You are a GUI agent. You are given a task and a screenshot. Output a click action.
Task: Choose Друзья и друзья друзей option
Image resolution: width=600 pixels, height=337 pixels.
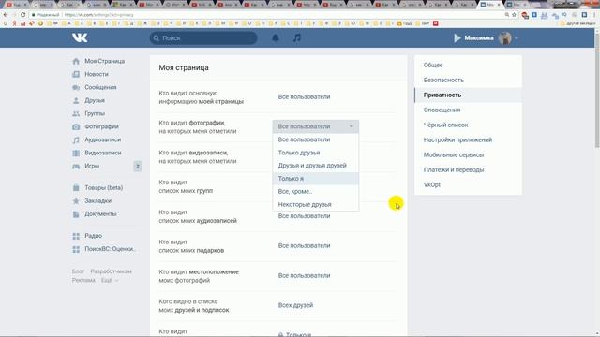pyautogui.click(x=316, y=166)
